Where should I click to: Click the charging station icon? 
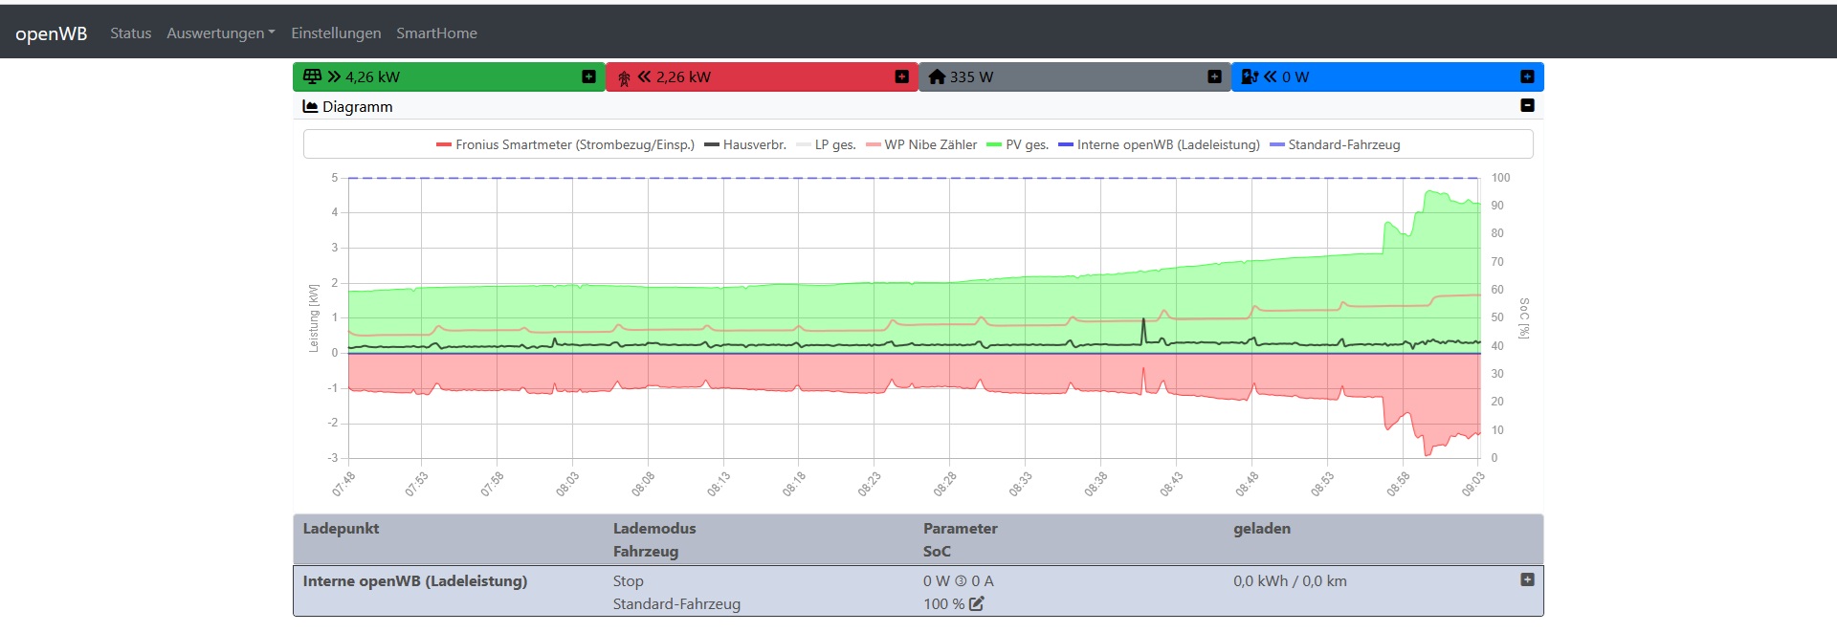1250,76
